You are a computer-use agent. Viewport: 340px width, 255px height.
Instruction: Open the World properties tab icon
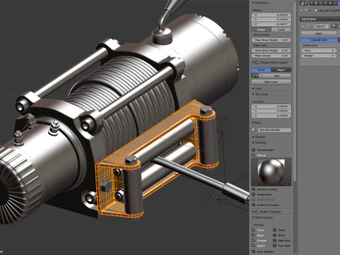(325, 3)
